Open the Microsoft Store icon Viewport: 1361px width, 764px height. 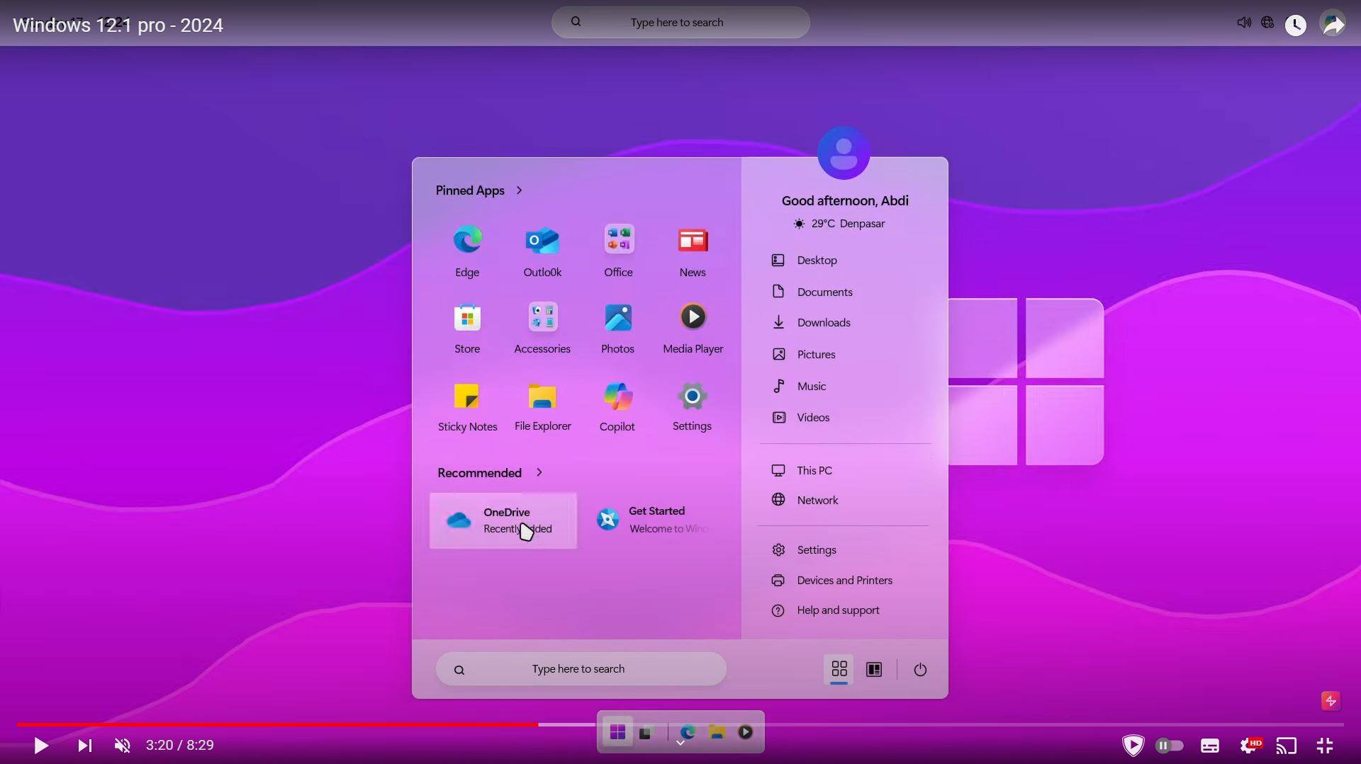point(467,317)
